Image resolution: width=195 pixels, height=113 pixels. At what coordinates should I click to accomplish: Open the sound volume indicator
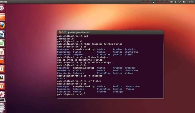(184, 2)
